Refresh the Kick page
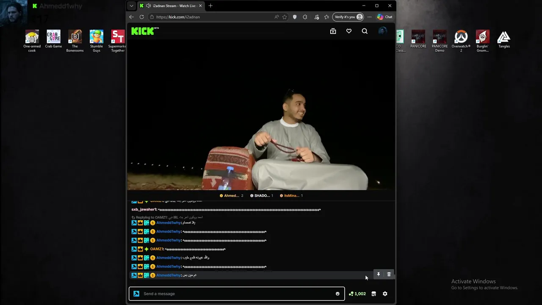Screen dimensions: 542x305 click(x=141, y=17)
